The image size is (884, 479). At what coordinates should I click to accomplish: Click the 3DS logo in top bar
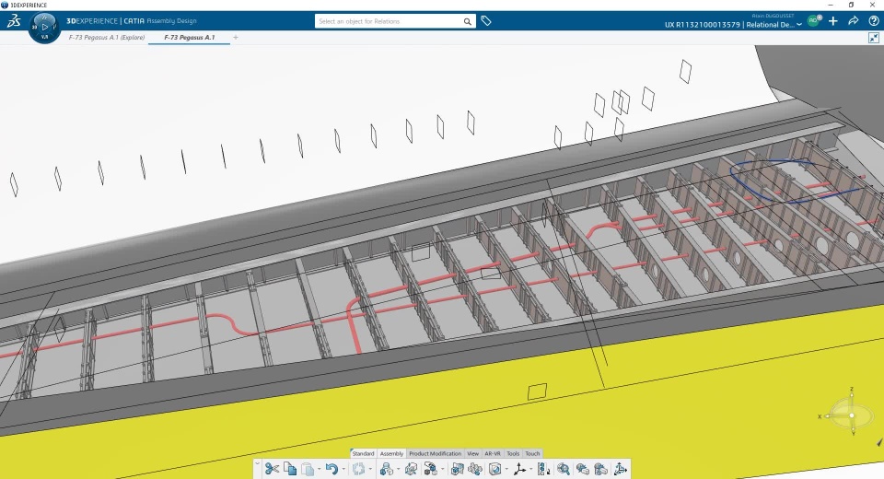(x=14, y=21)
